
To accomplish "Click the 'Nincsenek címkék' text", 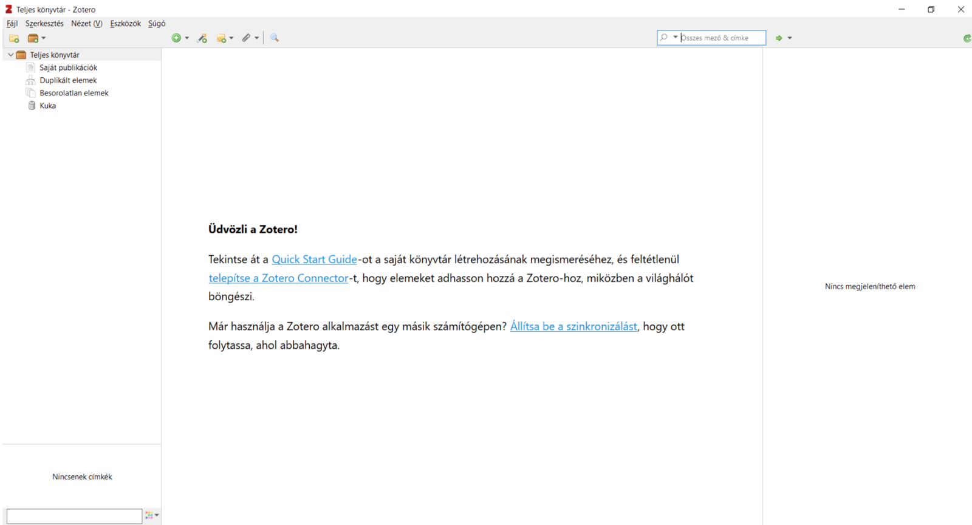I will coord(82,477).
